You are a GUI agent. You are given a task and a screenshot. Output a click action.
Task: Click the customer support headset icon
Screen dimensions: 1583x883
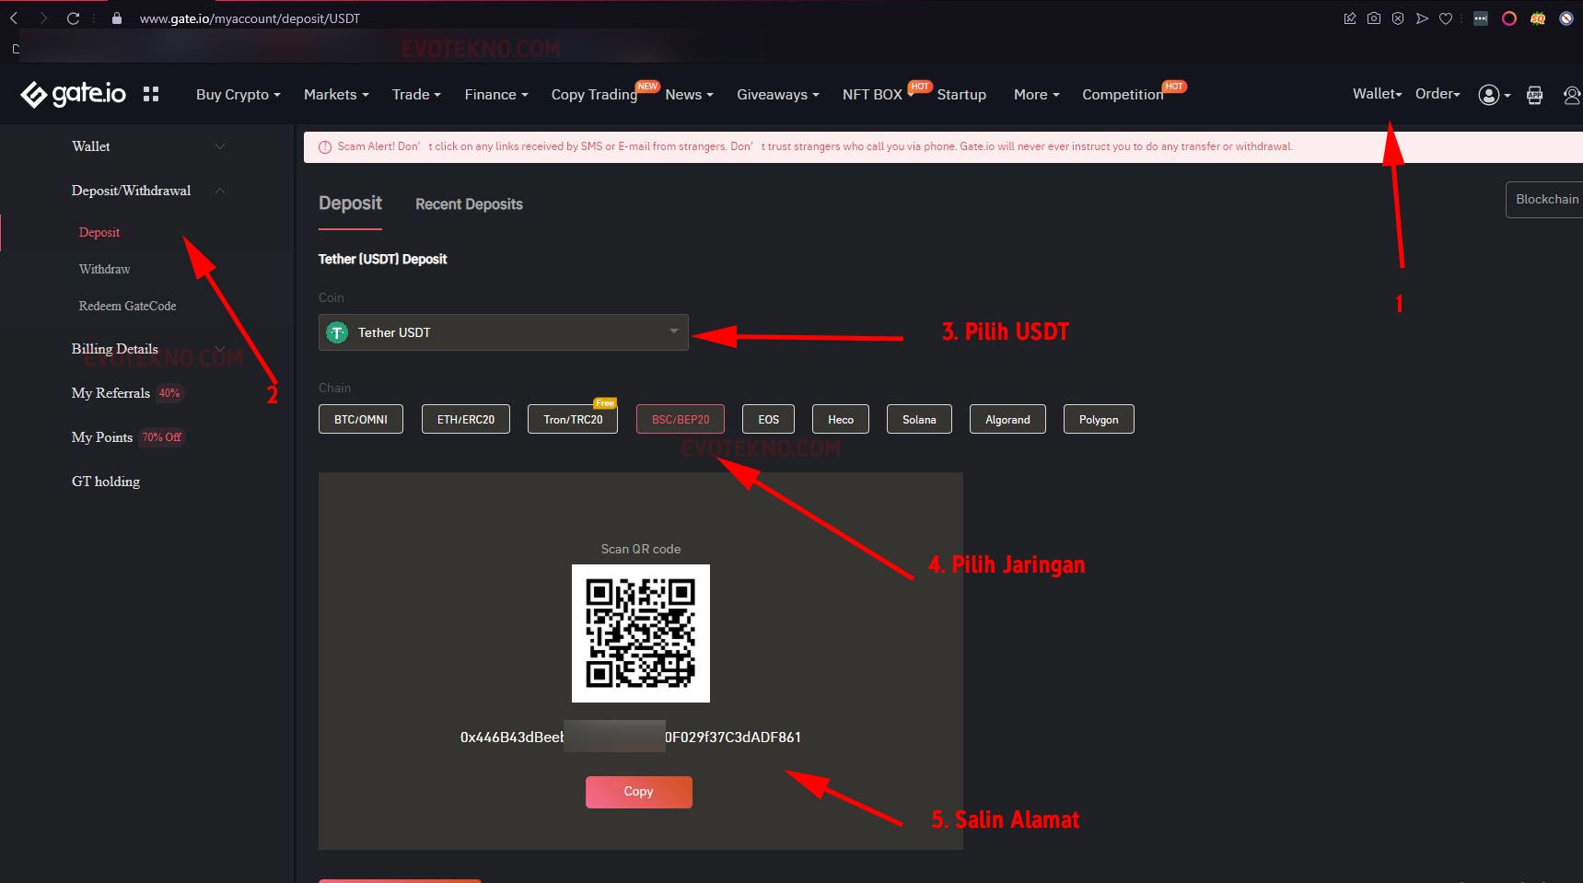[1571, 95]
